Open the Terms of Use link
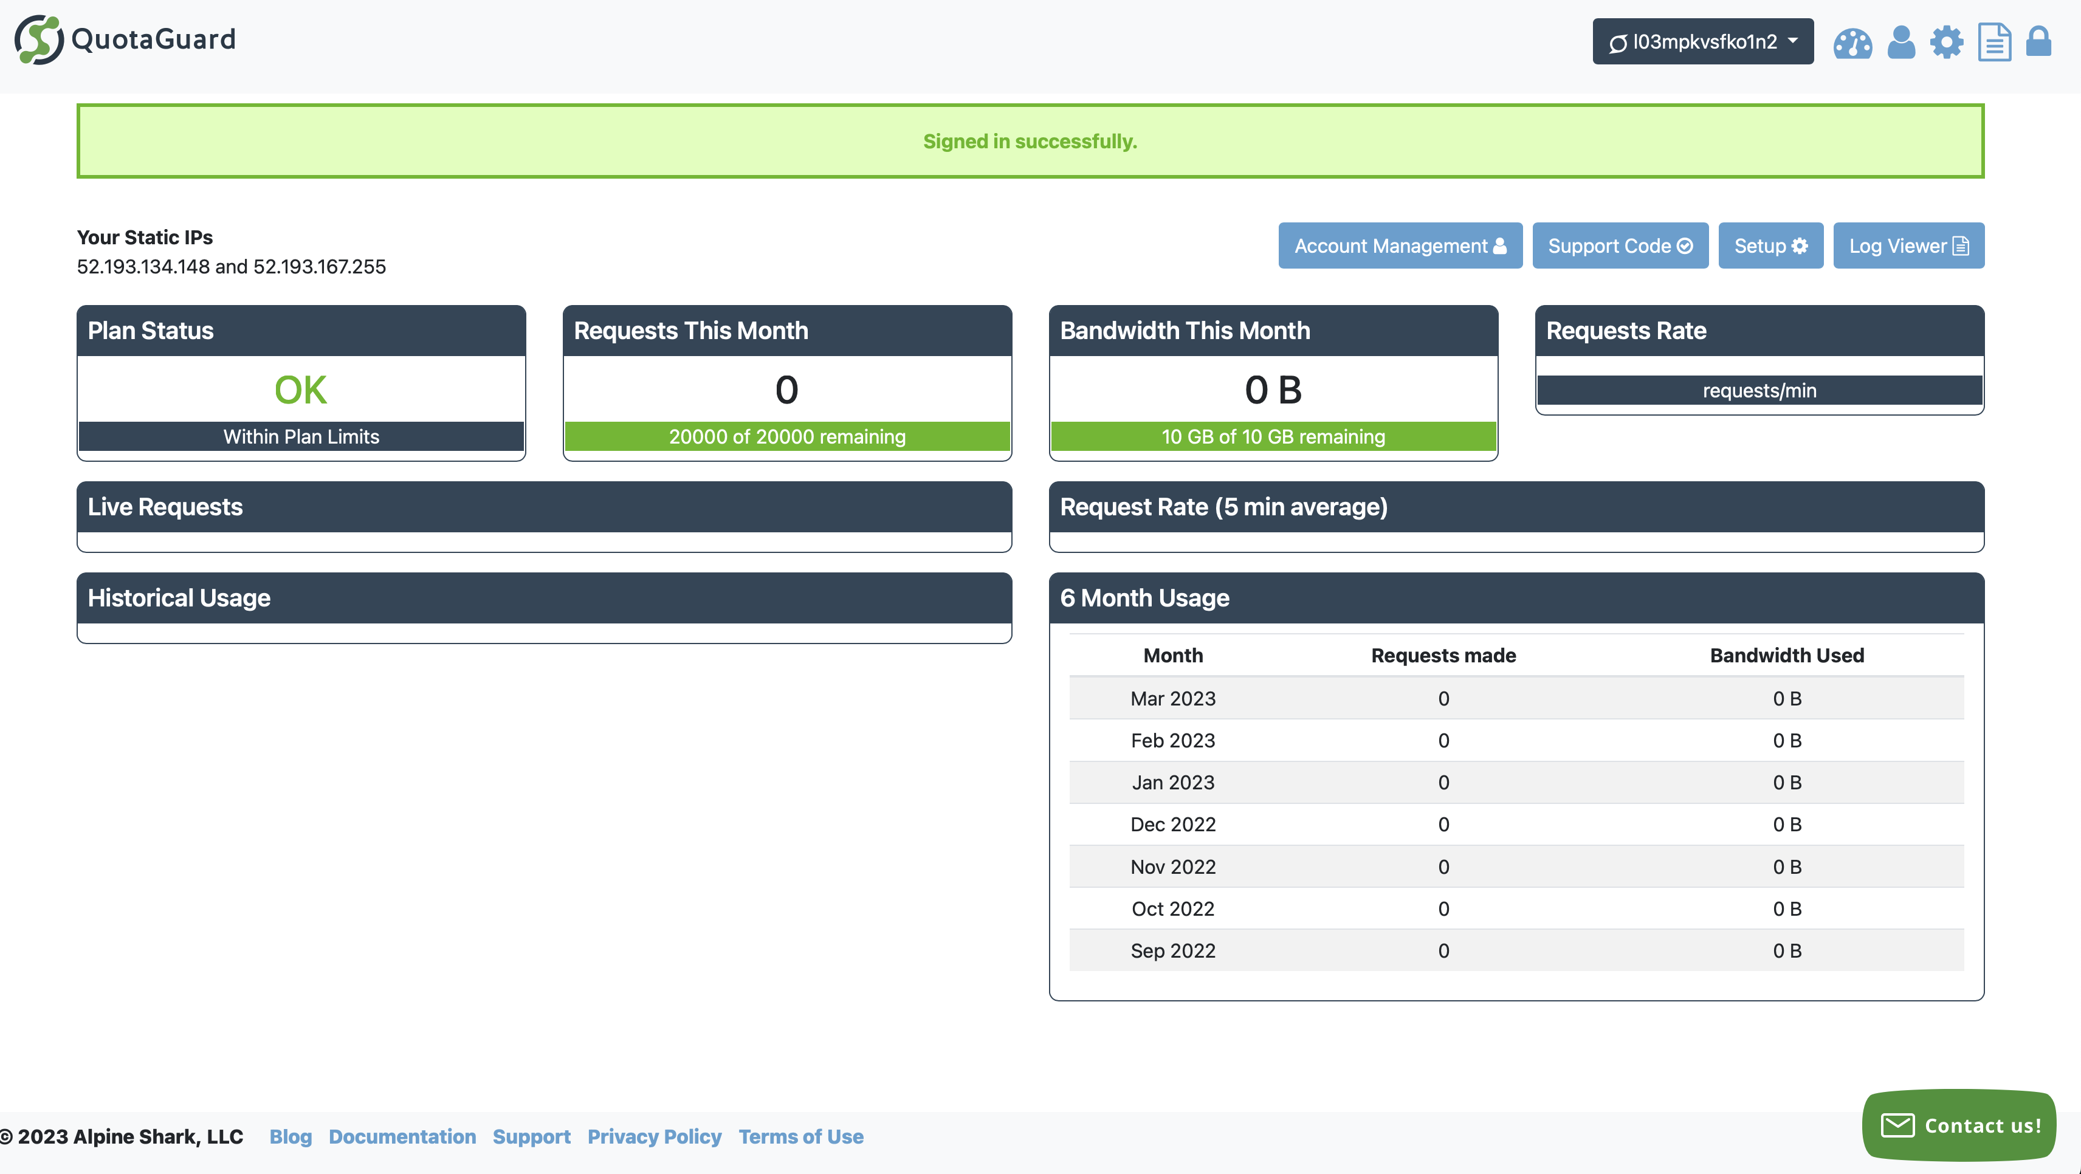This screenshot has height=1174, width=2081. tap(800, 1136)
